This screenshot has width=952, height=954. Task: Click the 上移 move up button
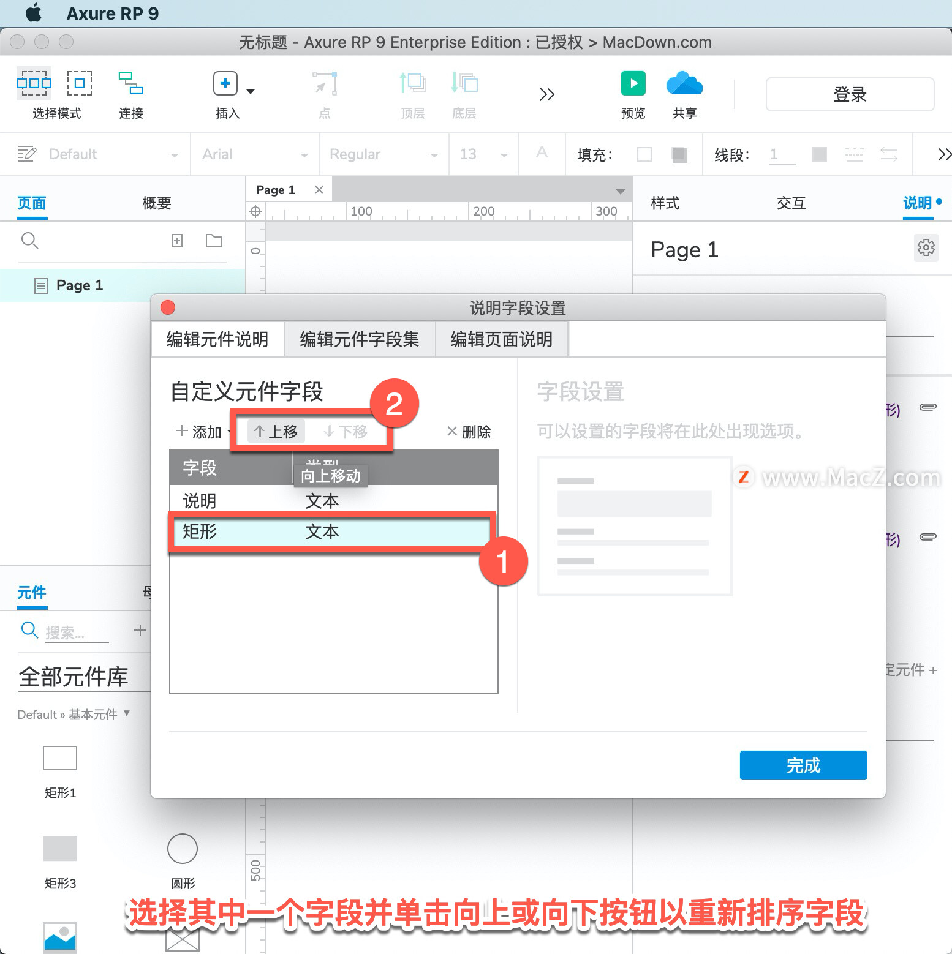[x=276, y=432]
